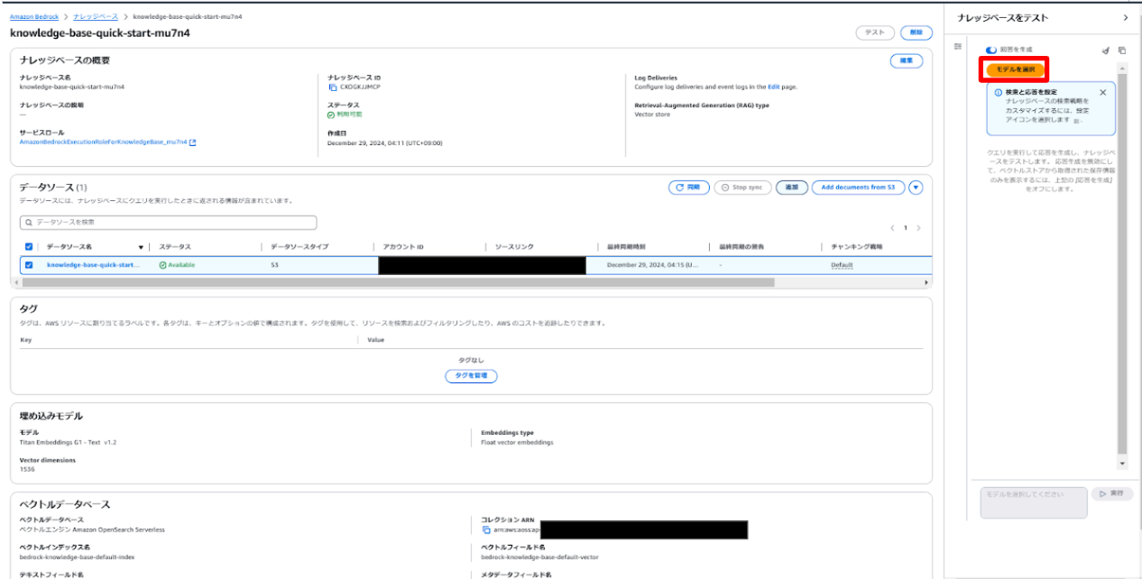Click the 編集 edit button in overview
Screen dimensions: 1142x579
click(907, 60)
